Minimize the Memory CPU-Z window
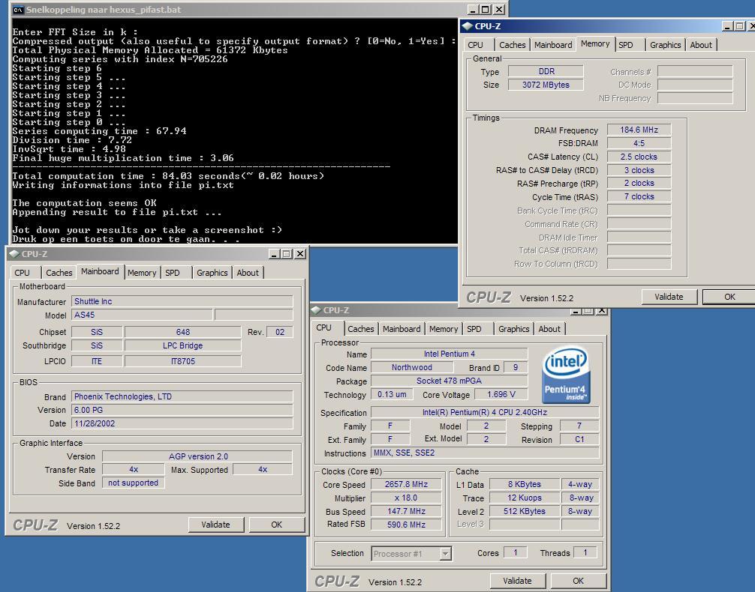The image size is (755, 592). pos(727,26)
